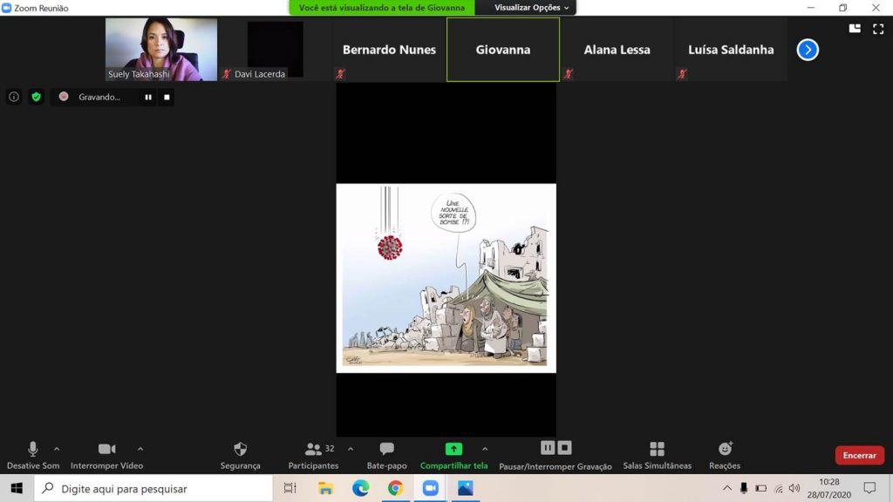This screenshot has height=502, width=893.
Task: Open Salas Simultâneas breakout rooms
Action: 658,455
